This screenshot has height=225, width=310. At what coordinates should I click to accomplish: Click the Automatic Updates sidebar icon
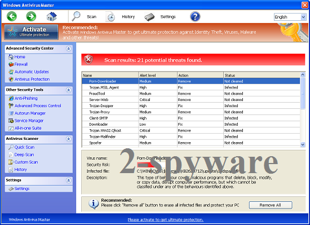point(11,72)
